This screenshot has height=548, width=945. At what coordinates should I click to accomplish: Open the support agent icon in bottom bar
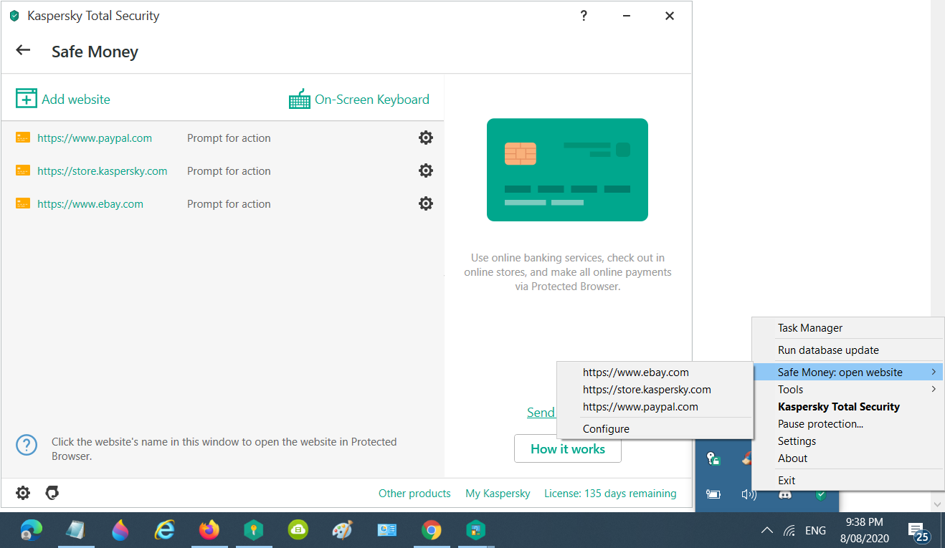point(52,493)
